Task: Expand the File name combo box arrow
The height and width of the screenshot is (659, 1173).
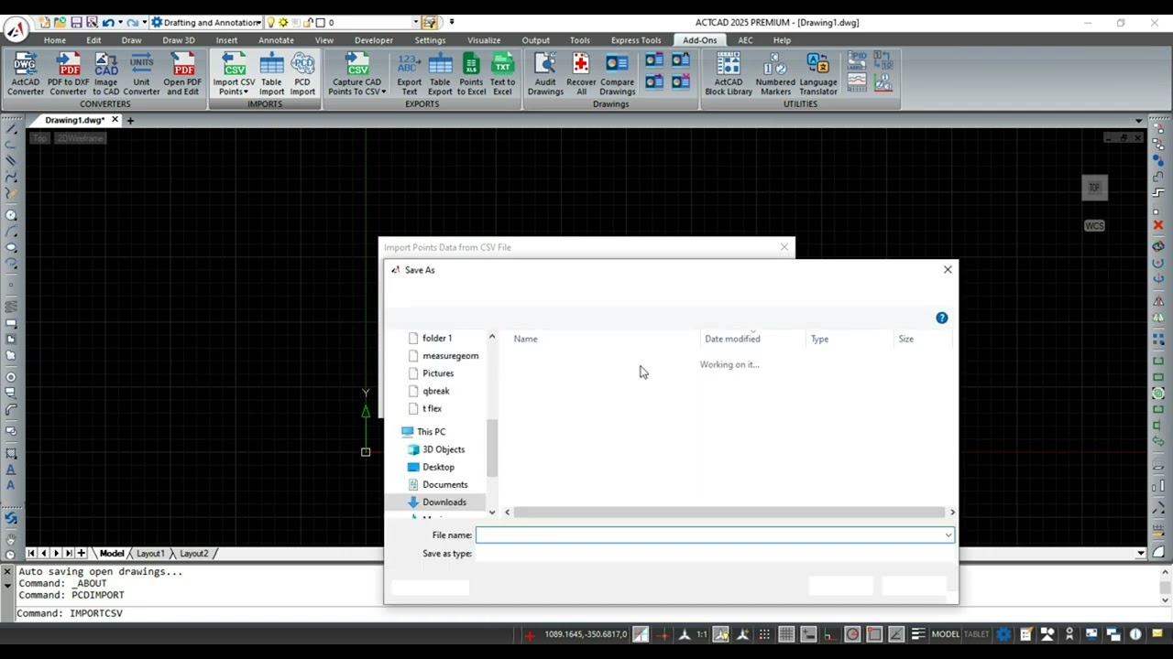Action: (948, 535)
